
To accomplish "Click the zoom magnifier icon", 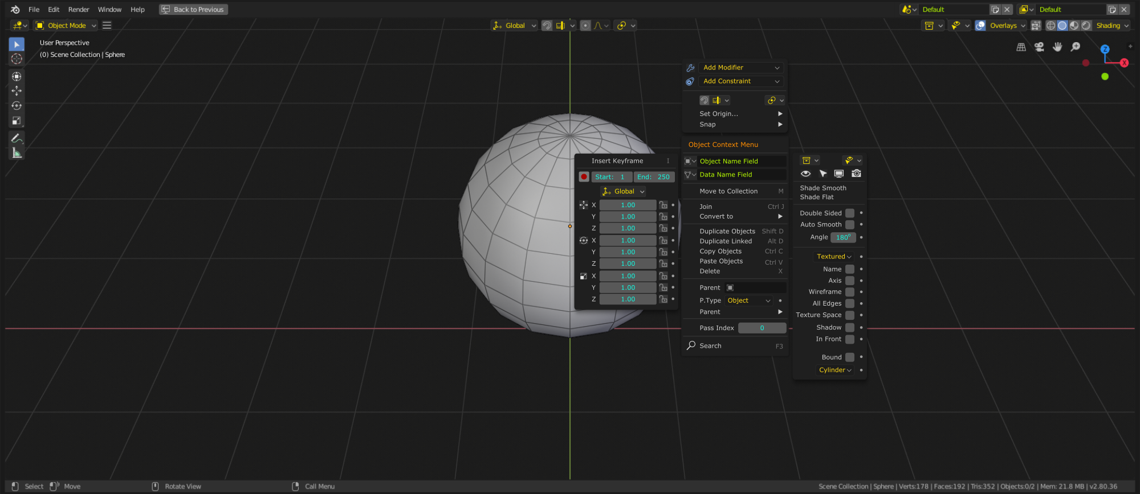I will coord(1076,47).
